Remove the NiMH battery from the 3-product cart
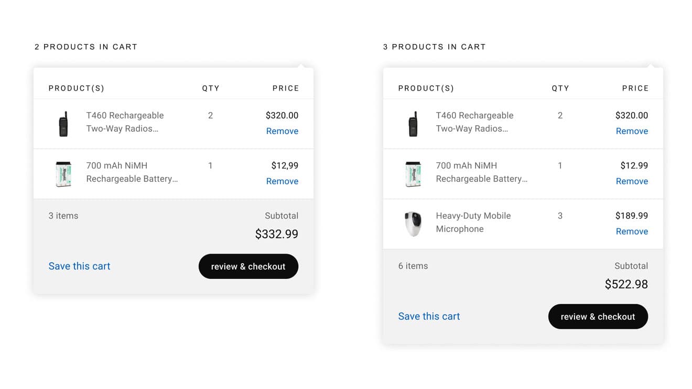 click(632, 181)
